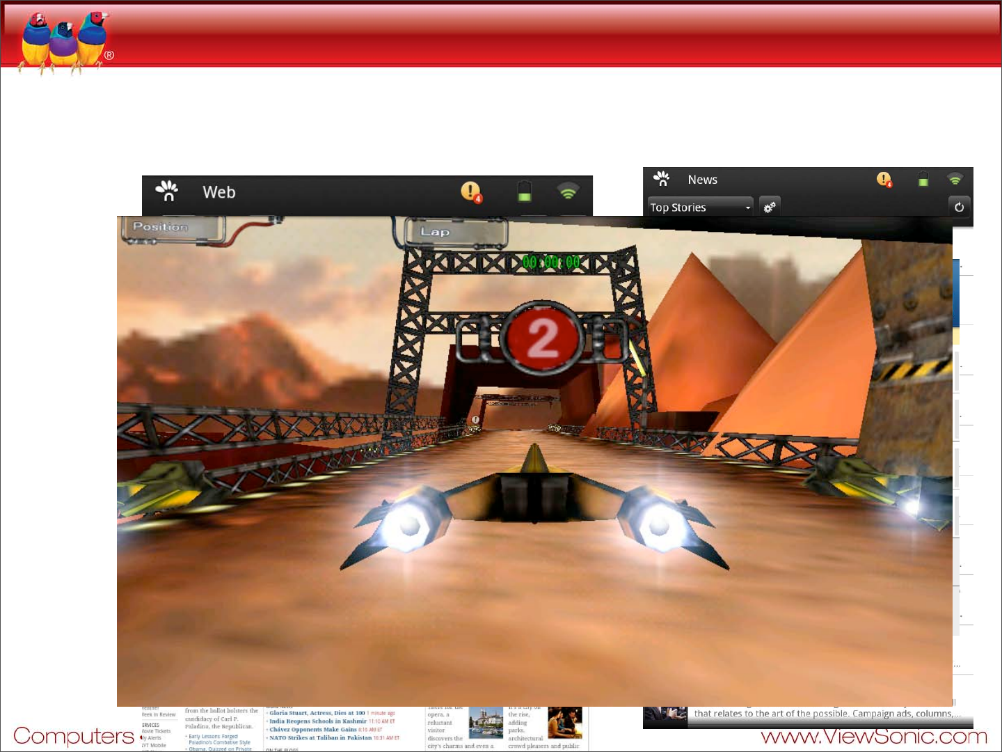
Task: Check the battery icon in News bar
Action: click(x=923, y=180)
